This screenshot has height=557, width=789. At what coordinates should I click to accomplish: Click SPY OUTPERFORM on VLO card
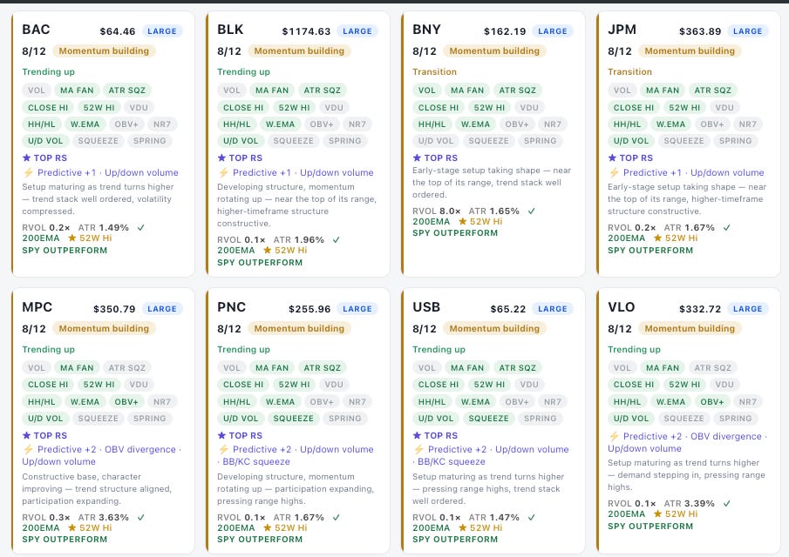(x=650, y=527)
